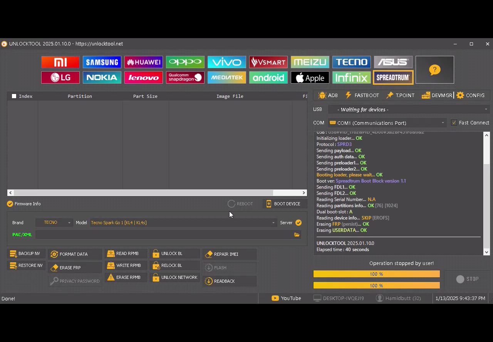Click the log panel scroll-down arrow

point(487,252)
